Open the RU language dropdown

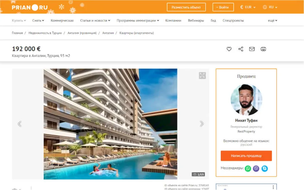click(x=270, y=7)
